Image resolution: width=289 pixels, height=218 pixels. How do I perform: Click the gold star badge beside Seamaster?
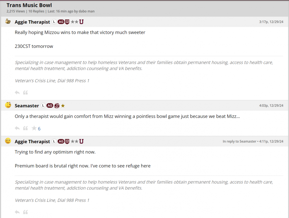63,106
